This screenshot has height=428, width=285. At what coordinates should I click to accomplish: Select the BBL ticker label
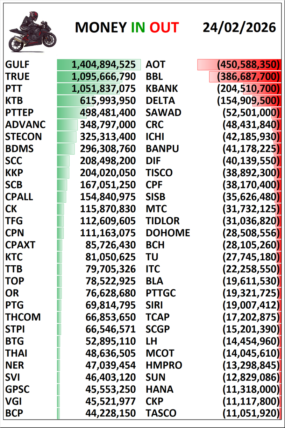[x=154, y=77]
